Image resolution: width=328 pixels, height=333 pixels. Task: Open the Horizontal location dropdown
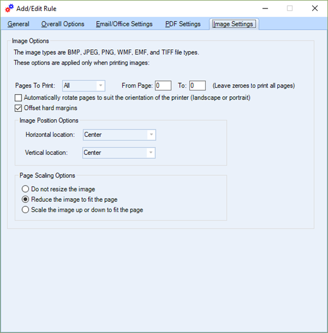(119, 135)
